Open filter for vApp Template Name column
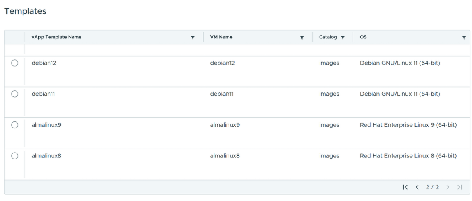 [x=193, y=38]
